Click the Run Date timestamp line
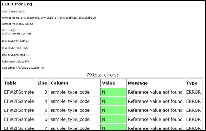This screenshot has height=131, width=206. click(23, 68)
